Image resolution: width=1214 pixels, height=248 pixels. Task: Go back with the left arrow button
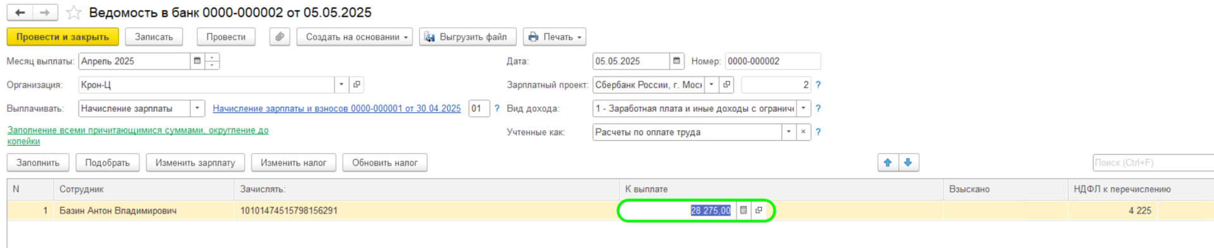20,13
